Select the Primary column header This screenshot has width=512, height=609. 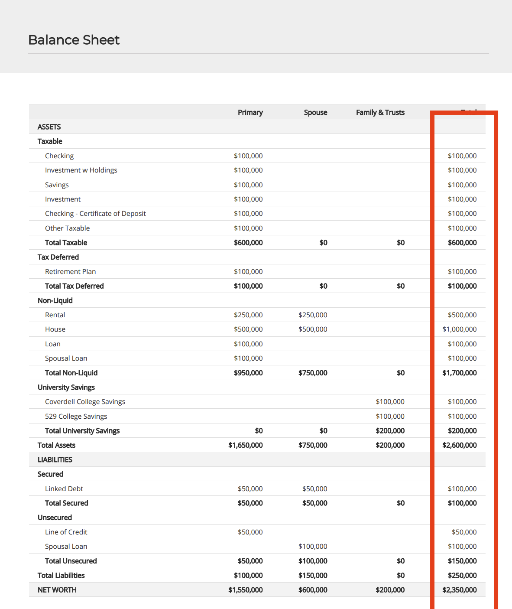point(250,112)
